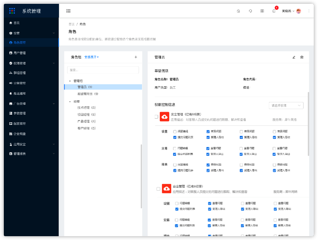The image size is (318, 240).
Task: Click the 设置 gear icon in sidebar
Action: (11, 33)
